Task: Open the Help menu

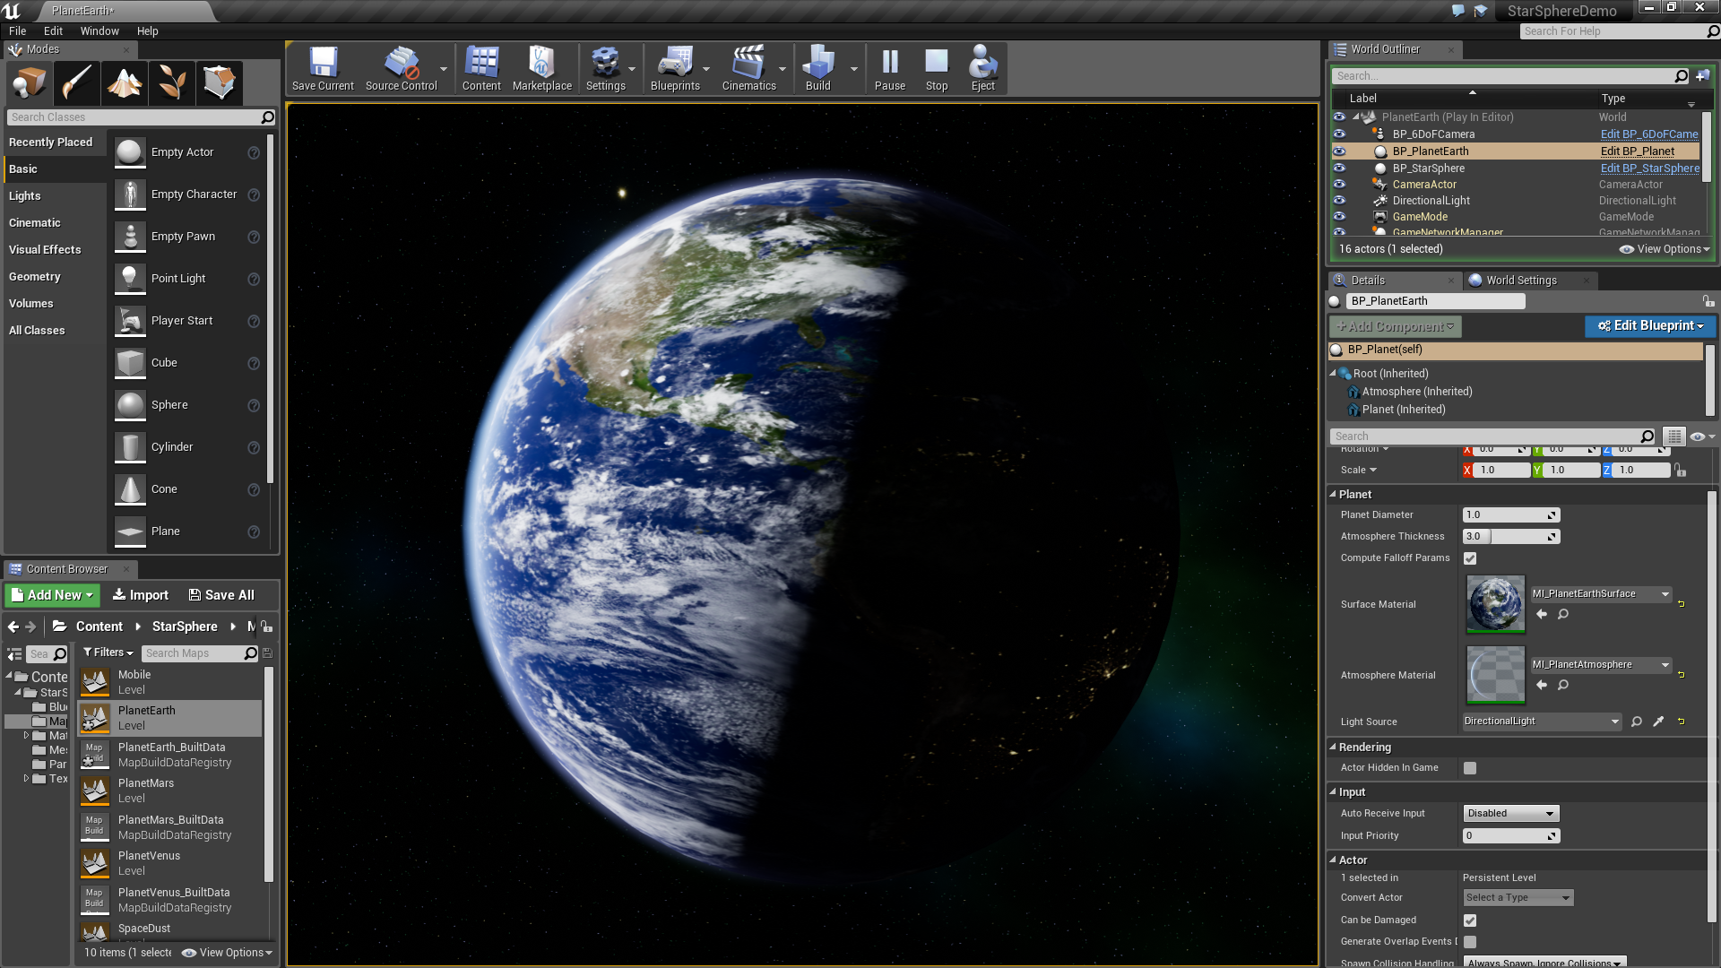Action: tap(147, 30)
